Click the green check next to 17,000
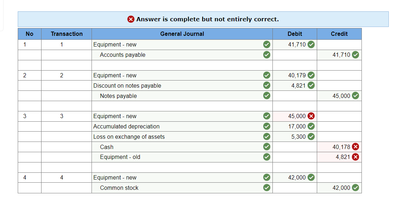 311,126
